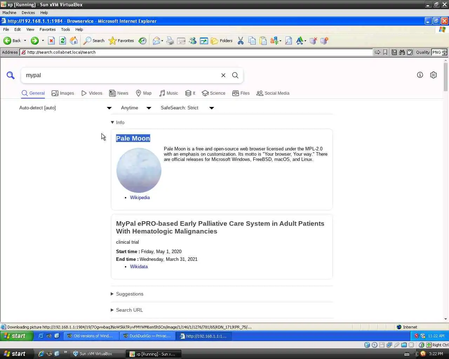Copy using the two-pages toolbar icon
The image size is (449, 359).
[252, 41]
